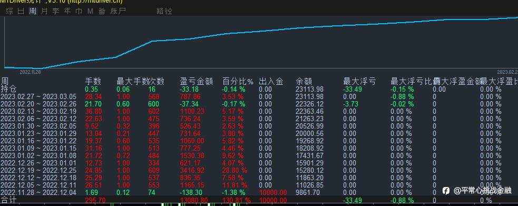This screenshot has width=518, height=206.
Task: Select week row 2022.12.12 ~ 2022.12.18
Action: [x=38, y=178]
